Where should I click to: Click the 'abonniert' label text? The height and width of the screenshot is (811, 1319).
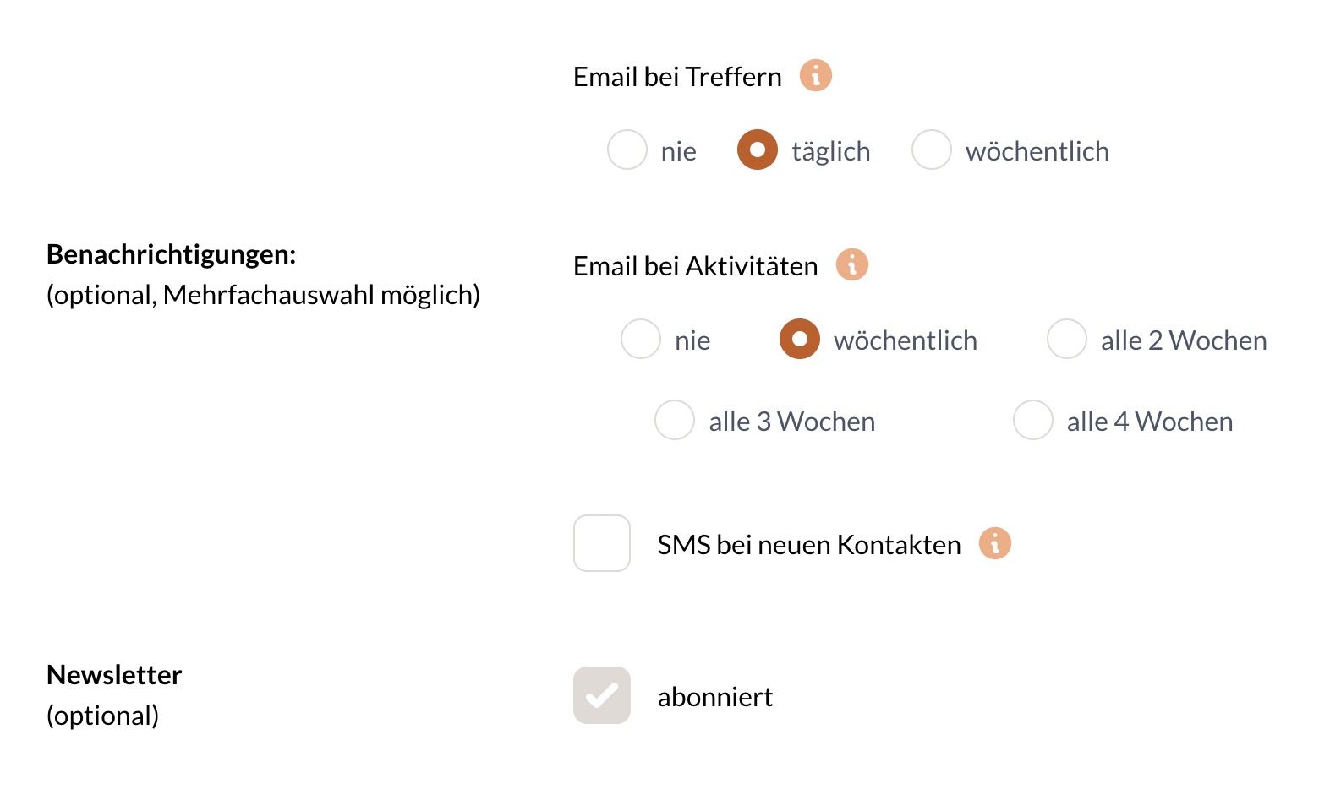(715, 696)
